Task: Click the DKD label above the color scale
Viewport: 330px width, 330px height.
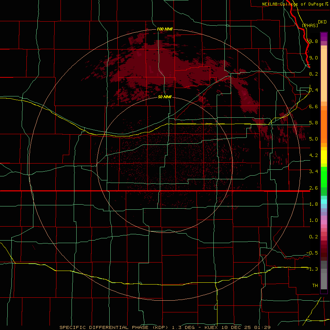Action: [x=322, y=22]
